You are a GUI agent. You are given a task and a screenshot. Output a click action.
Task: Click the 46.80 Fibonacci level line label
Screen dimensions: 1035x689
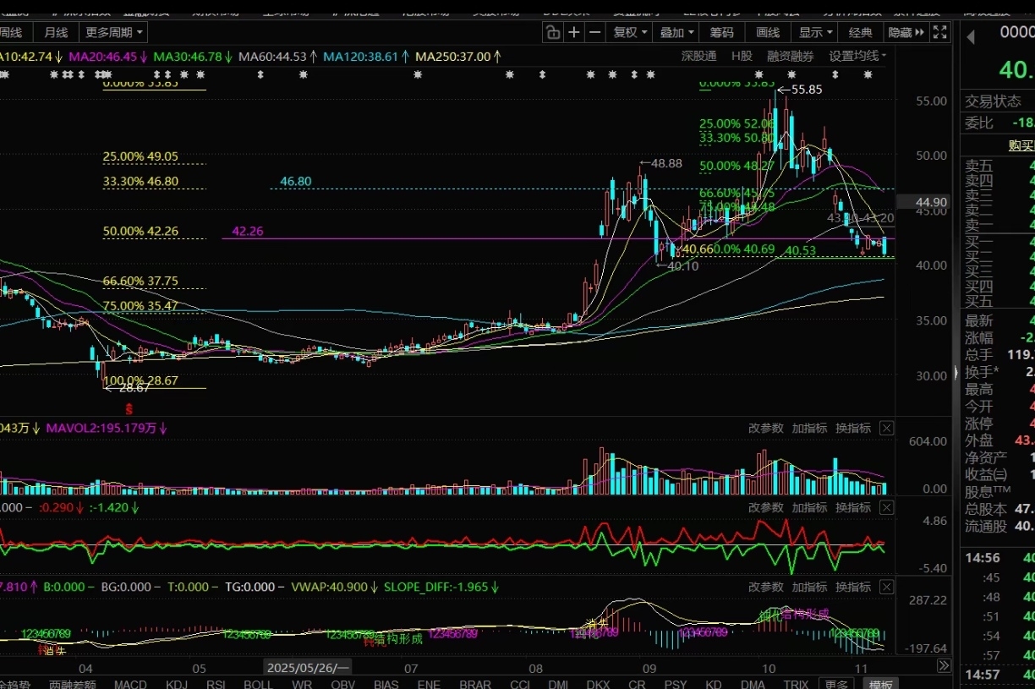coord(296,182)
